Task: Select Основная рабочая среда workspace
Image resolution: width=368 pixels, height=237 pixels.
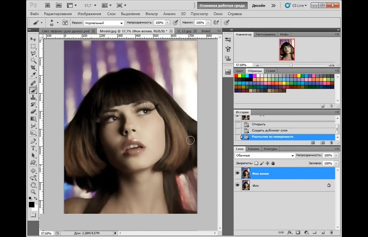Action: pos(222,6)
